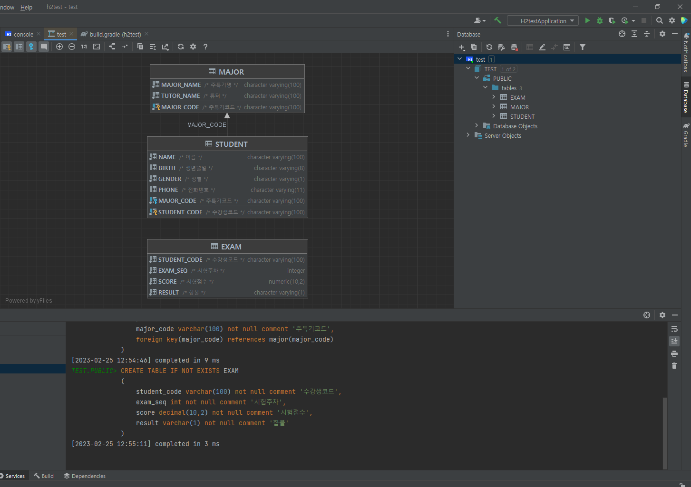Click the database Filter funnel icon
The height and width of the screenshot is (487, 691).
[x=583, y=47]
